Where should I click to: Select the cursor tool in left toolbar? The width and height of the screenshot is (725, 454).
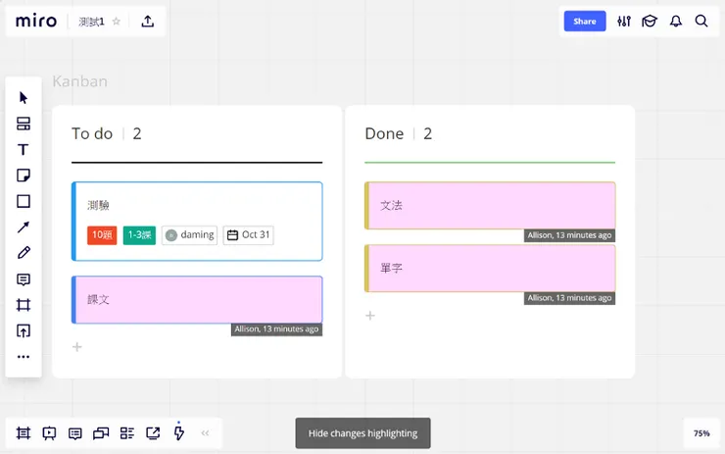[x=24, y=97]
